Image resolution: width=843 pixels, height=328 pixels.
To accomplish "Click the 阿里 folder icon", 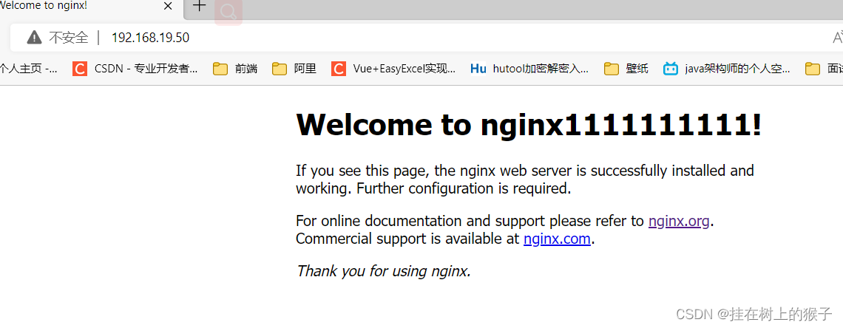I will [279, 69].
